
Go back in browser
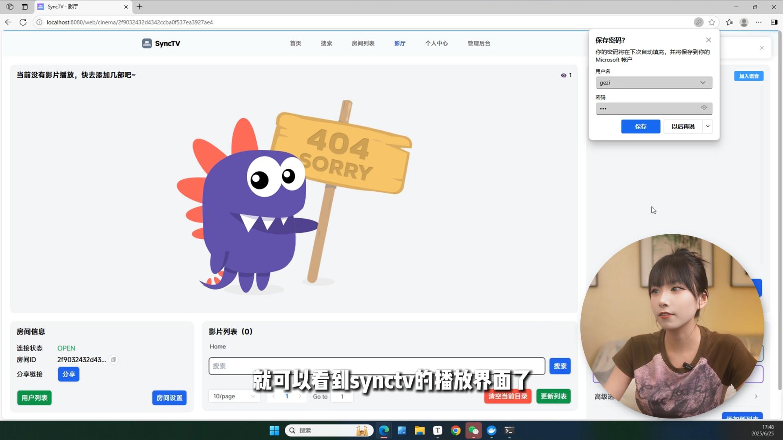(x=8, y=22)
